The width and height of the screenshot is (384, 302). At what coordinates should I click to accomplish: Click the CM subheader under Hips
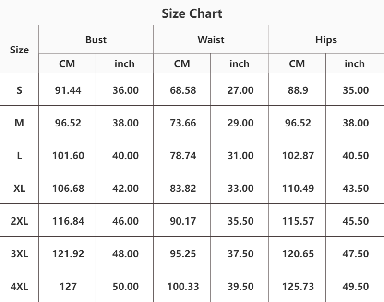point(297,63)
